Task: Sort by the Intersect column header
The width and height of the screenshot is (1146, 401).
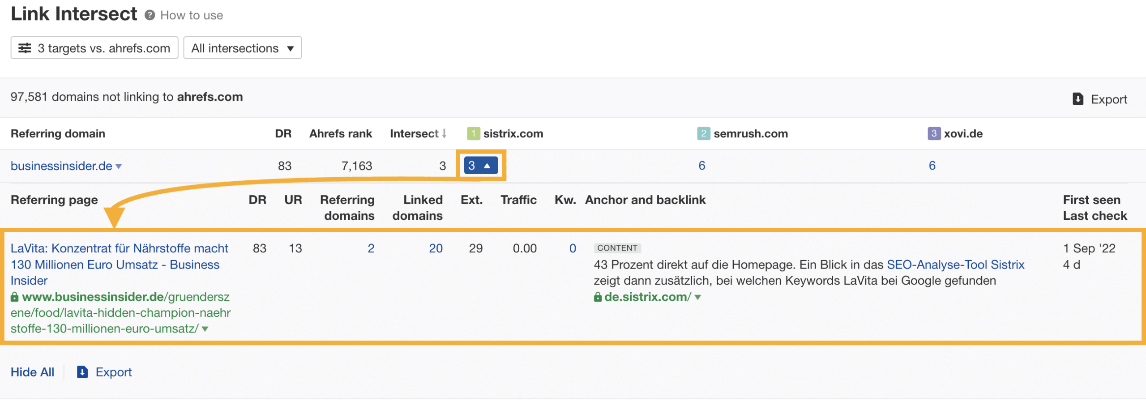Action: pyautogui.click(x=418, y=133)
